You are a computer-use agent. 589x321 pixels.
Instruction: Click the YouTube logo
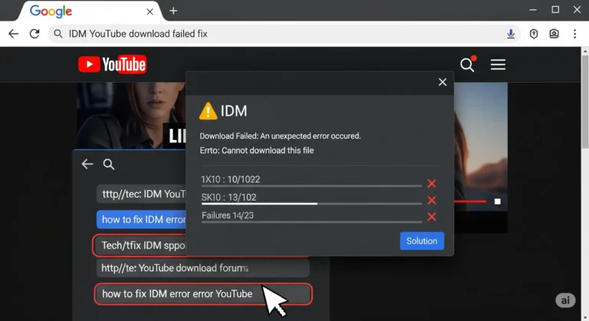click(x=112, y=64)
